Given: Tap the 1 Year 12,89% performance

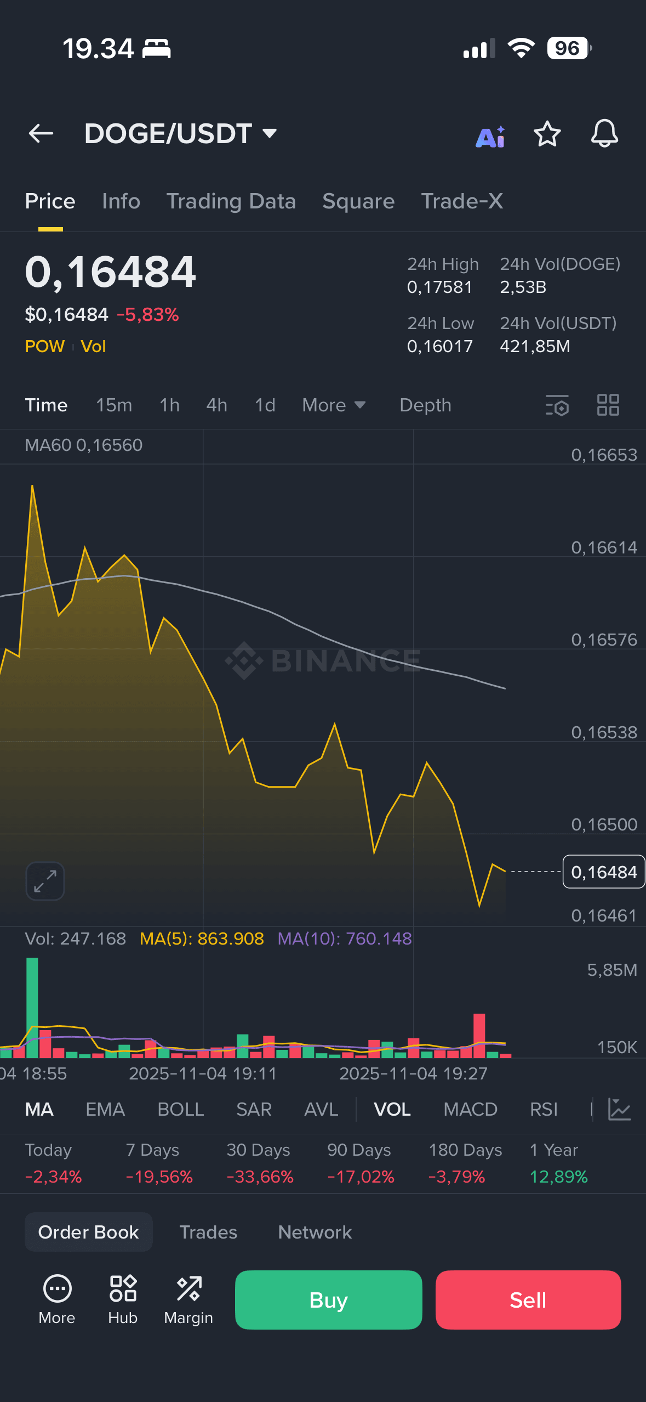Looking at the screenshot, I should [x=559, y=1163].
